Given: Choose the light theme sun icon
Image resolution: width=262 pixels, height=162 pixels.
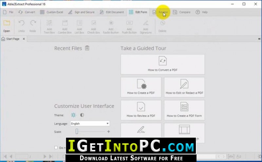Looking at the screenshot, I should coord(73,115).
